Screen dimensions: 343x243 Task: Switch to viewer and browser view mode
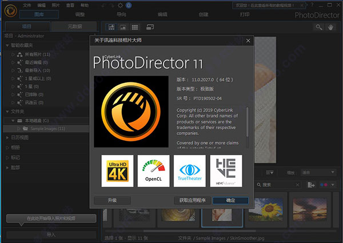(x=111, y=27)
